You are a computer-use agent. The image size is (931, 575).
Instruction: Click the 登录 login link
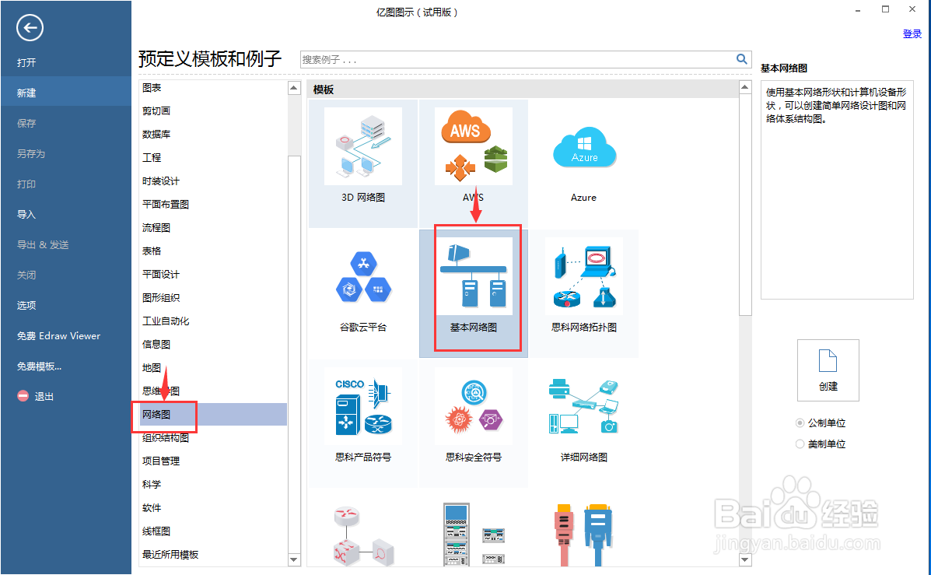tap(912, 34)
